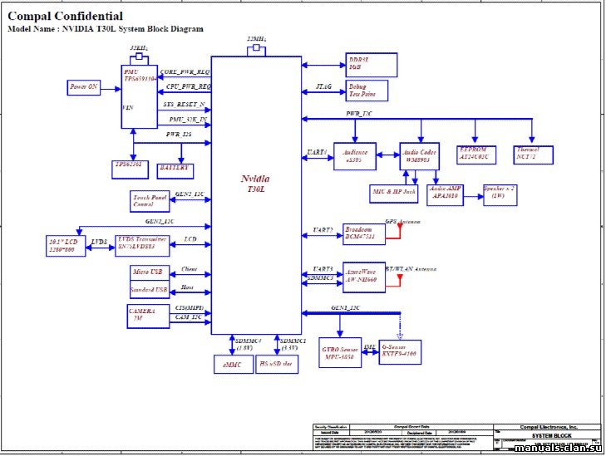Select the Touch Panel Control block
606x456 pixels.
(x=150, y=201)
